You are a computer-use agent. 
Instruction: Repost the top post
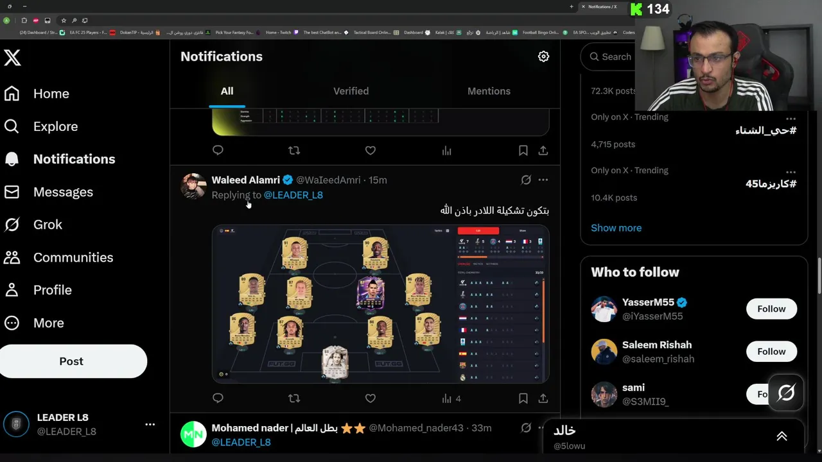294,150
